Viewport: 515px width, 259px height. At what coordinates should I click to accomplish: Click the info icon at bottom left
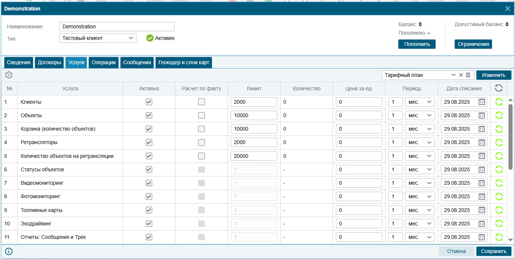pos(9,252)
